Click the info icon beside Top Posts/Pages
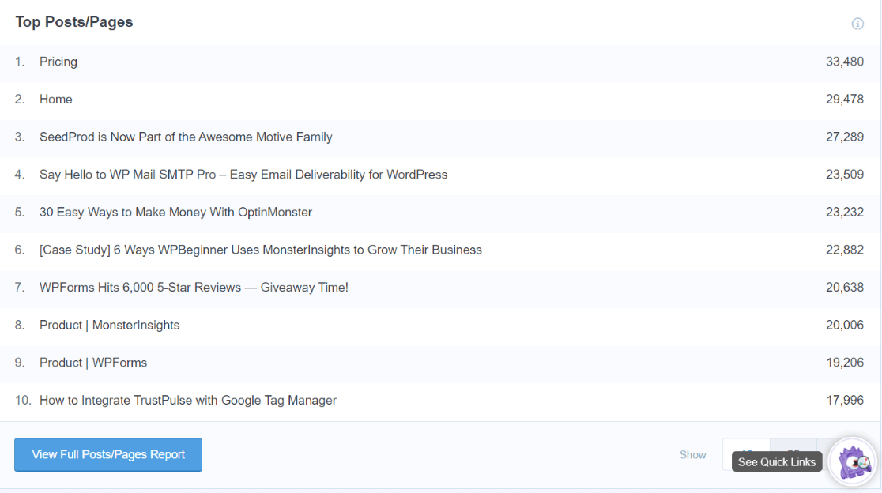The image size is (882, 493). coord(857,24)
